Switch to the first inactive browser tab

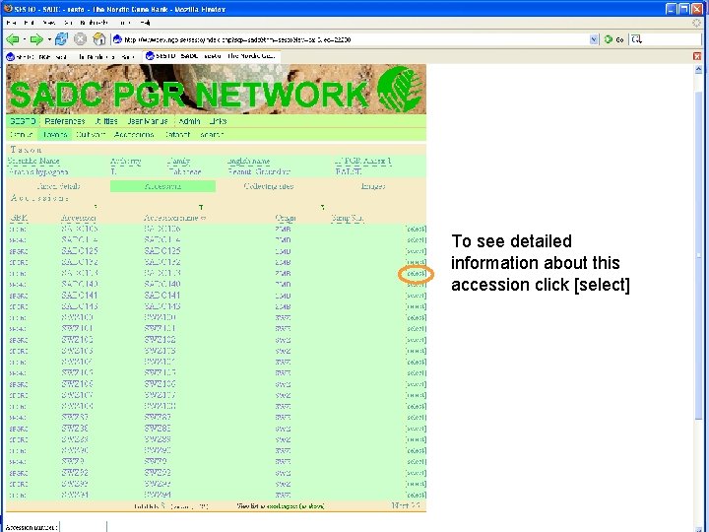coord(72,56)
